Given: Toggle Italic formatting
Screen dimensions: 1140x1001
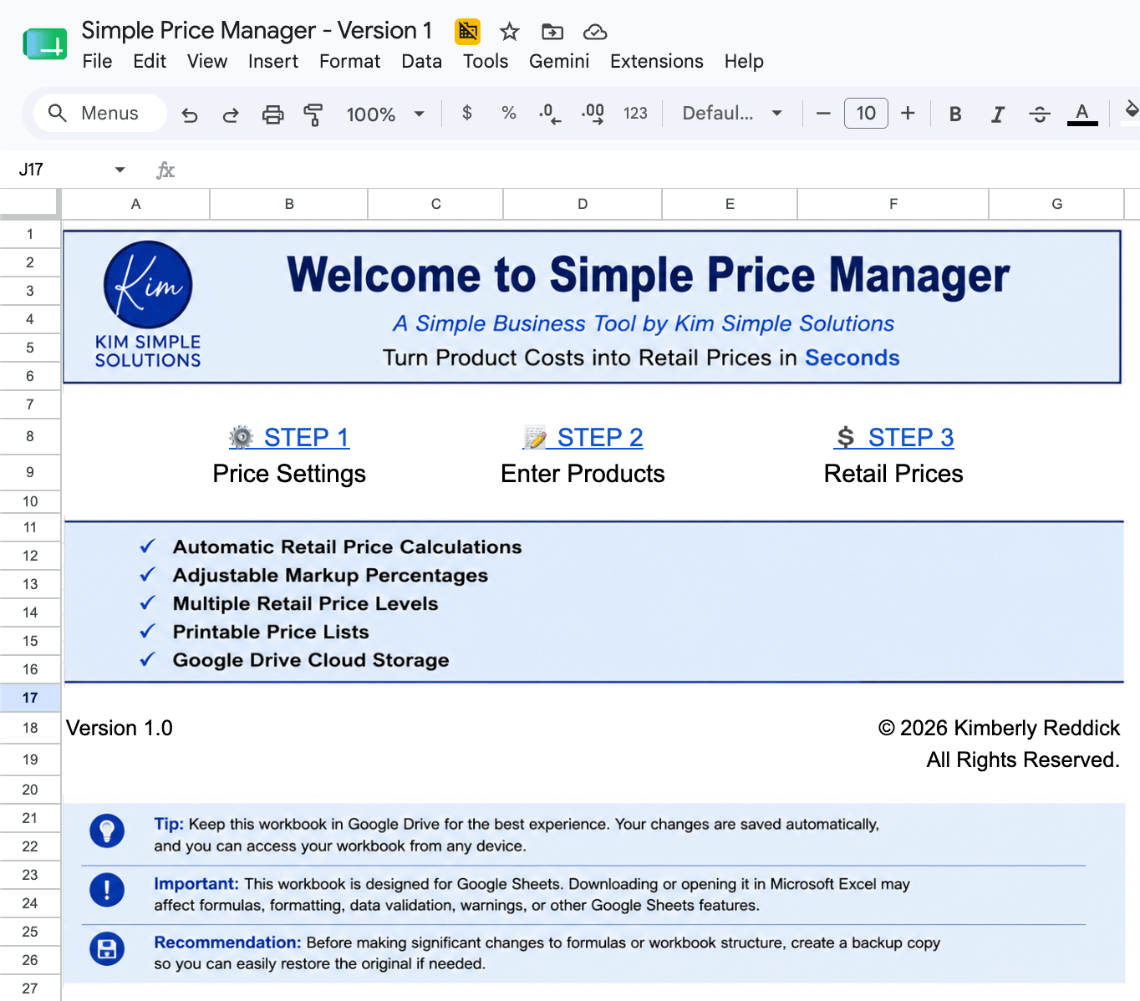Looking at the screenshot, I should 997,114.
